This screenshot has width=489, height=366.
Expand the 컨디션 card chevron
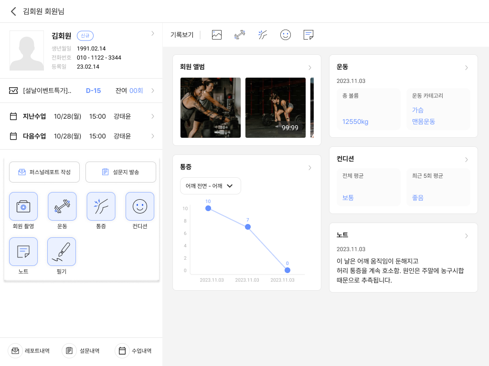pyautogui.click(x=466, y=159)
